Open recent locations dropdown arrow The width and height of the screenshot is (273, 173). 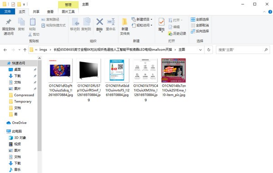pyautogui.click(x=19, y=50)
